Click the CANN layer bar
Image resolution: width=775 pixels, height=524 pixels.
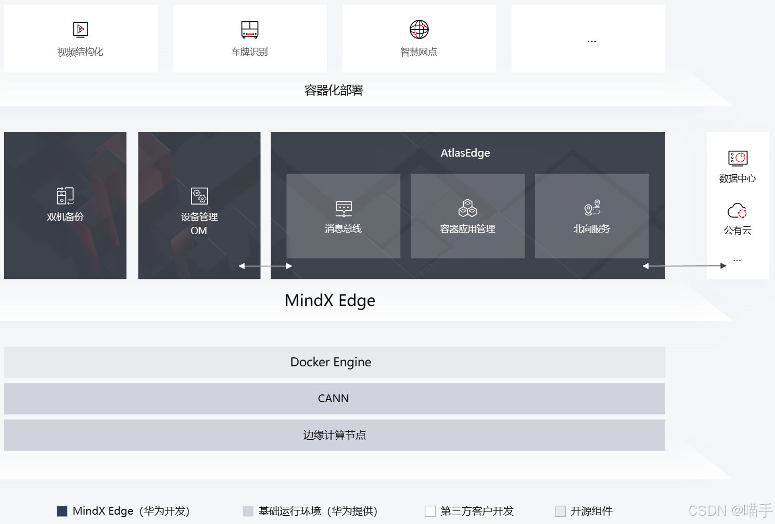point(335,399)
